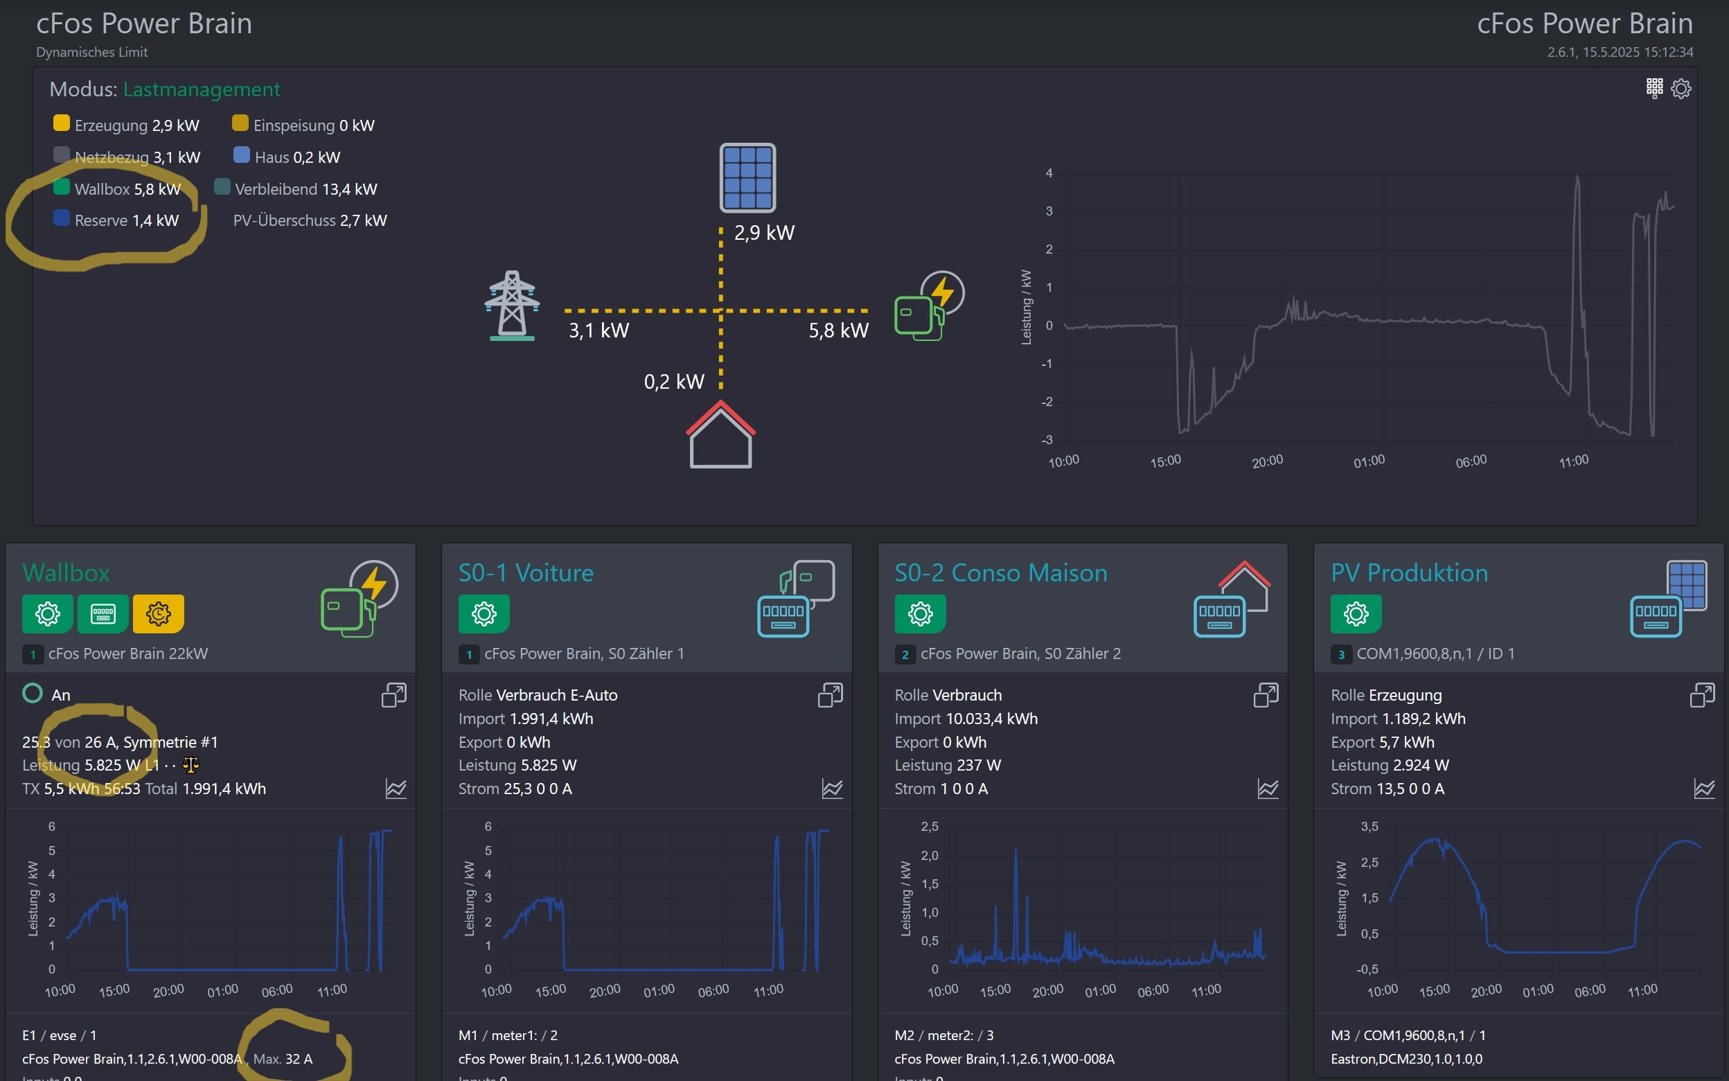The image size is (1729, 1081).
Task: Click 'Max. 32 A' text in Wallbox tile
Action: coord(283,1059)
